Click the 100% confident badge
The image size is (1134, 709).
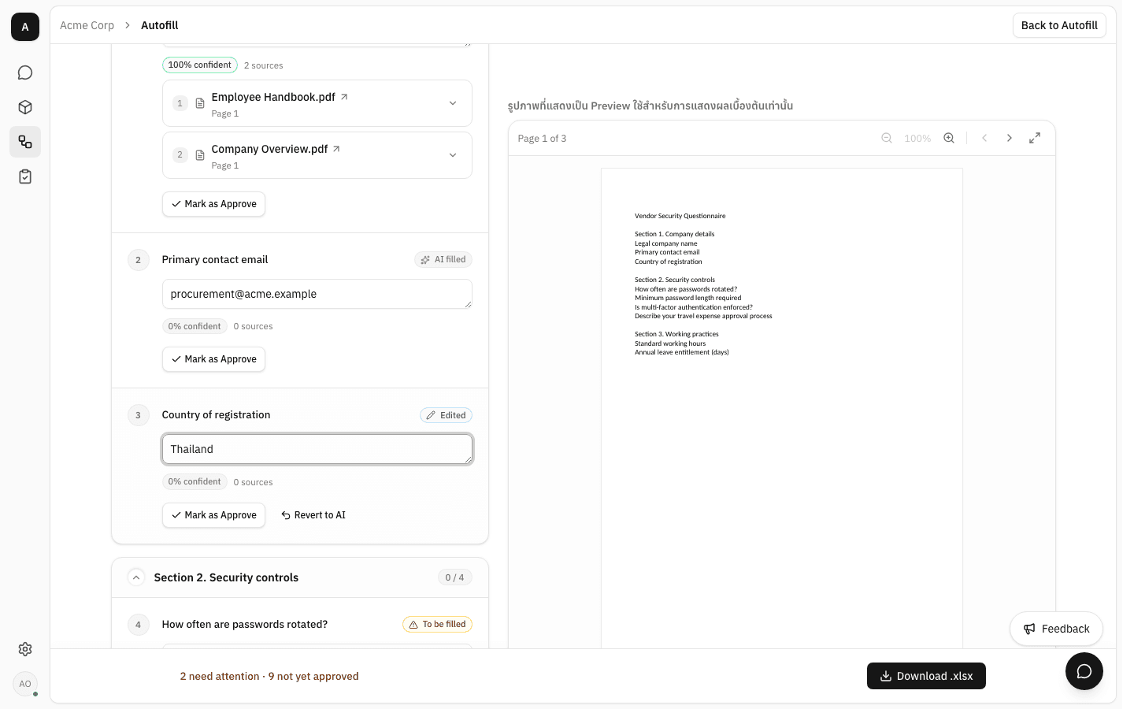(x=200, y=65)
